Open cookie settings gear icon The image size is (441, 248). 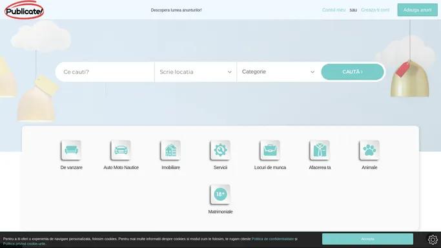433,240
